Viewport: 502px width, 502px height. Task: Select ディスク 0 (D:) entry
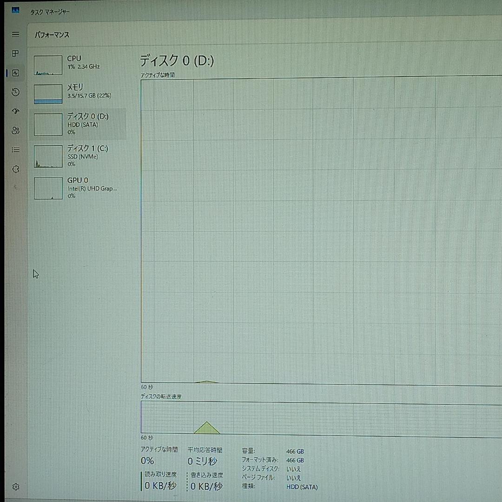click(78, 124)
